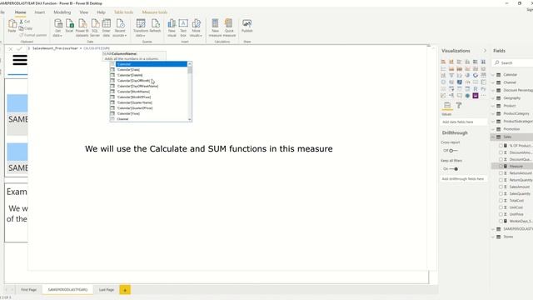This screenshot has height=300, width=533.
Task: Check the SalesAmount field checkbox
Action: pyautogui.click(x=501, y=187)
